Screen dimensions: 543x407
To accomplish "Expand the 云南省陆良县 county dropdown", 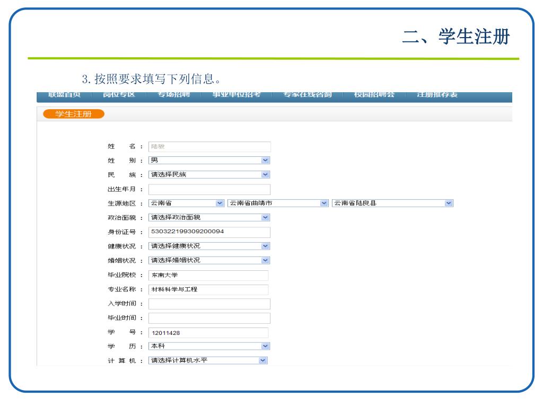I will (392, 203).
